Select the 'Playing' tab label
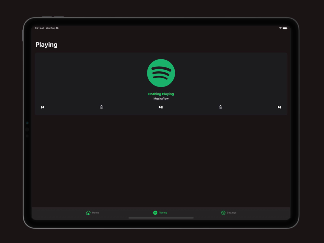324x243 pixels. click(163, 213)
